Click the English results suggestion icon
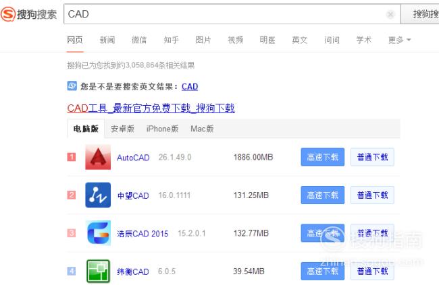439x285 pixels. 72,86
